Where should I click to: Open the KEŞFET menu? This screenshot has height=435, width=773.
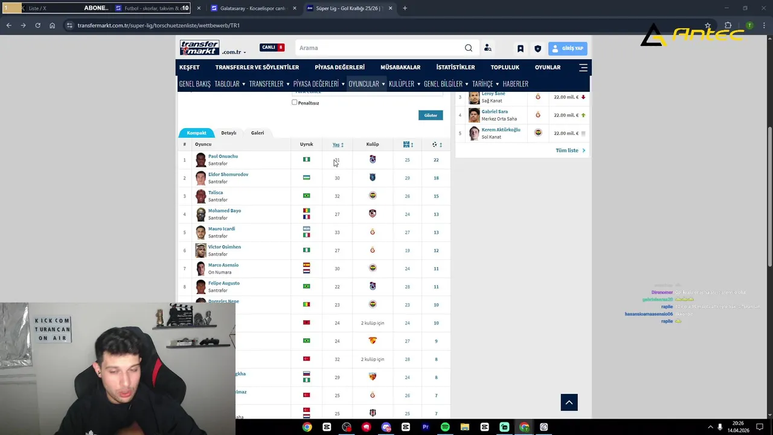click(x=190, y=67)
